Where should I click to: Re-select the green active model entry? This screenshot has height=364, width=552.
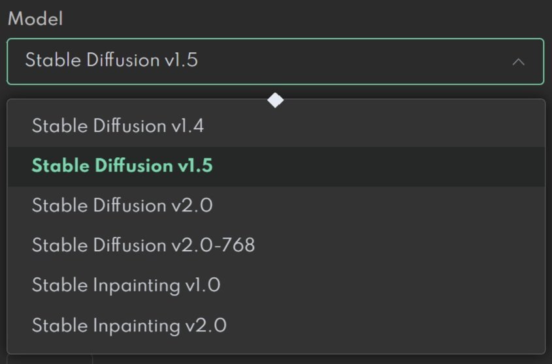coord(276,166)
